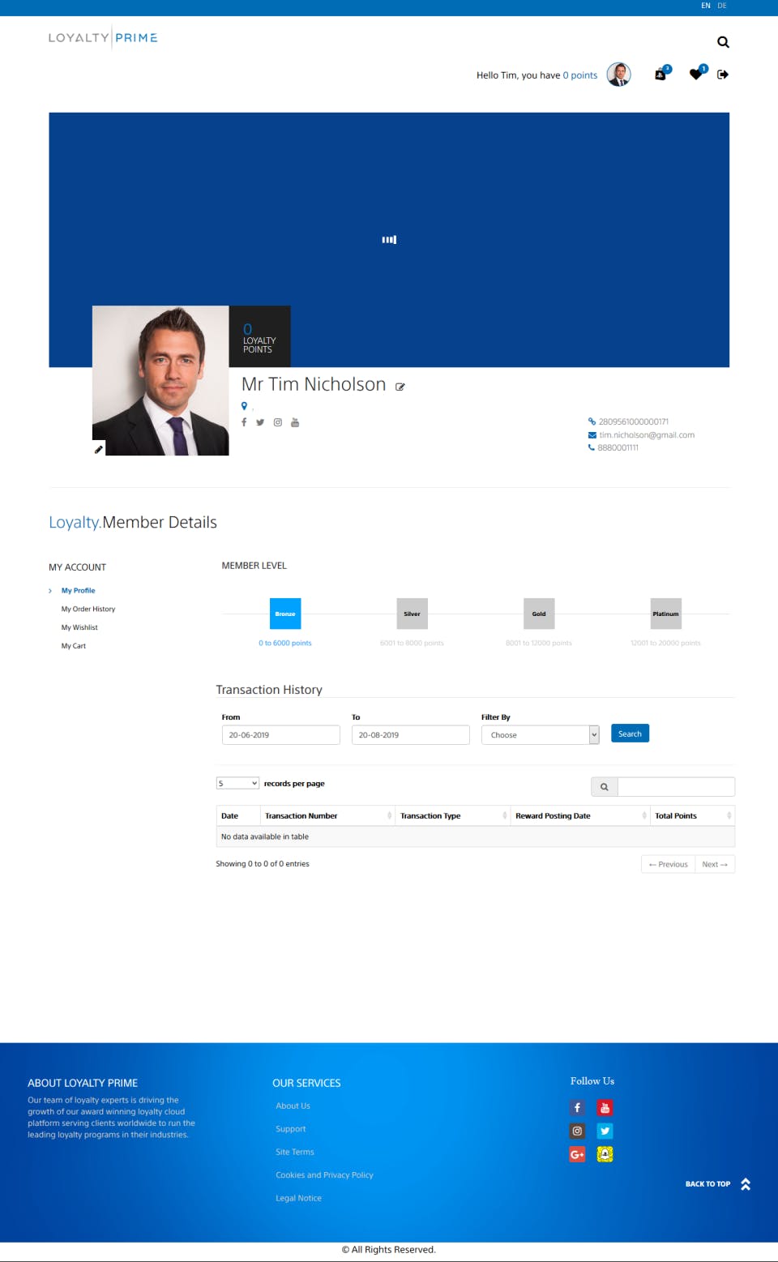The height and width of the screenshot is (1262, 778).
Task: Switch language to DE
Action: coord(722,6)
